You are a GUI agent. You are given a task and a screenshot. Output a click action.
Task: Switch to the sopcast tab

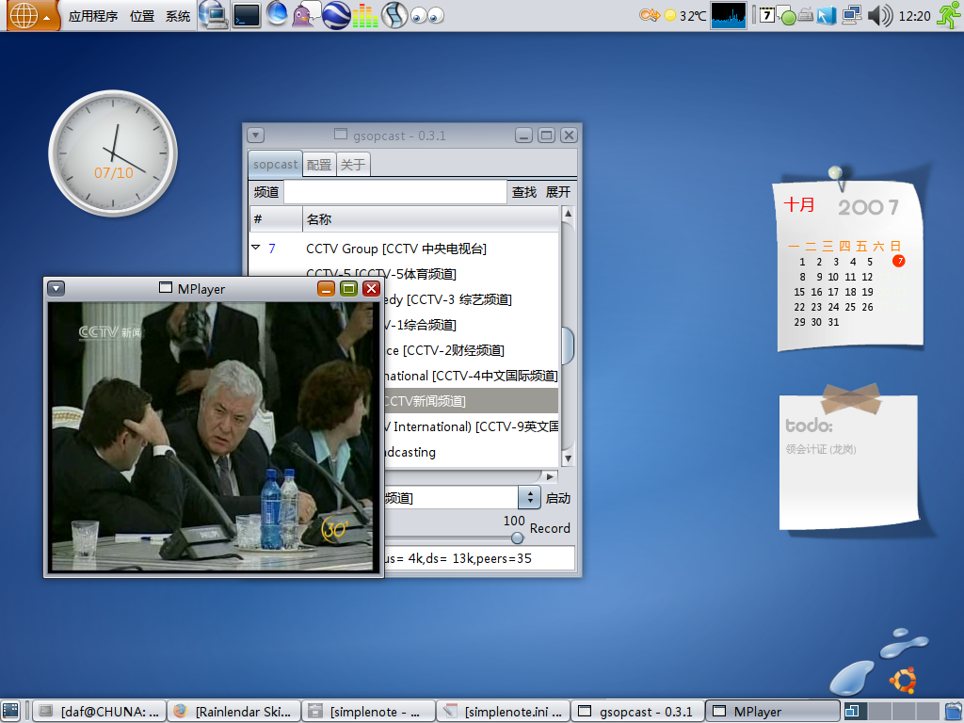click(x=276, y=164)
